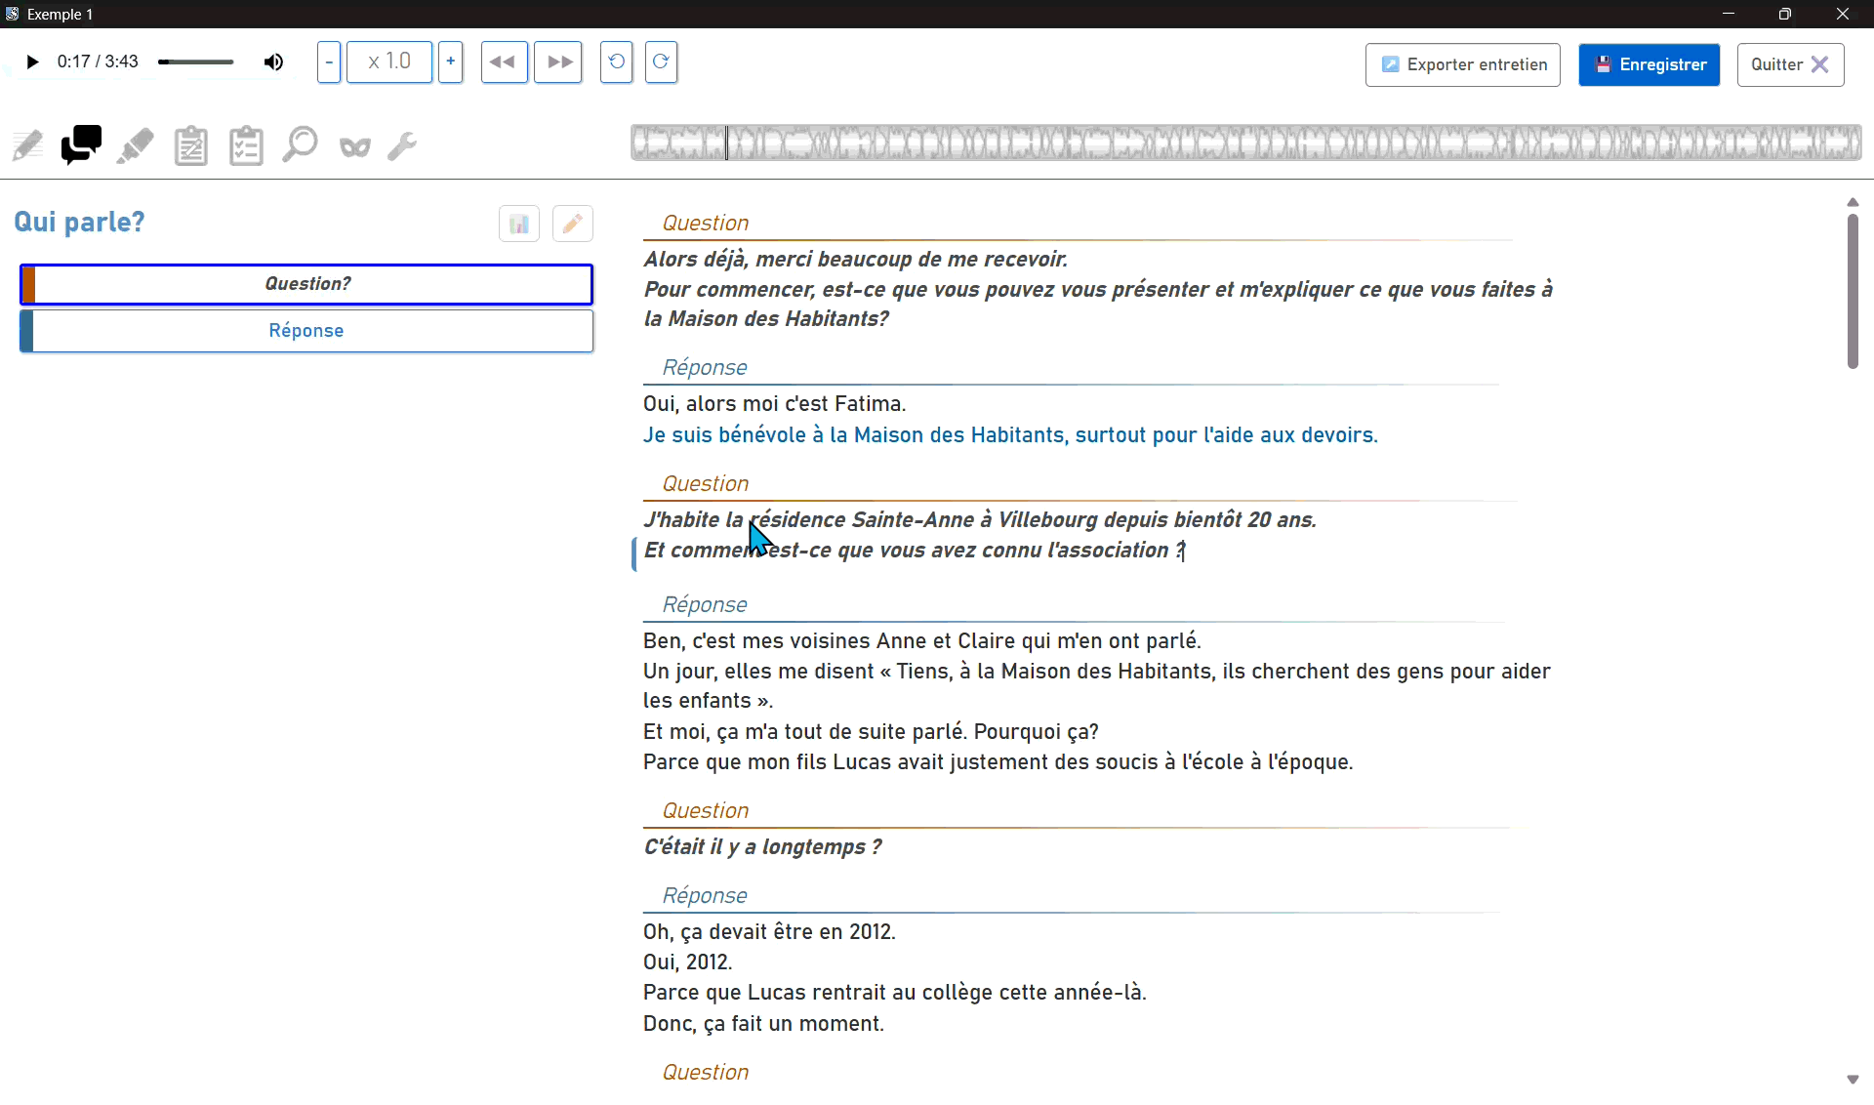Click the blue line about bénévole
1874x1105 pixels.
(x=1010, y=435)
